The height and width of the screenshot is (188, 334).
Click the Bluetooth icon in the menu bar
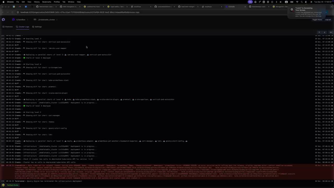[x=276, y=2]
